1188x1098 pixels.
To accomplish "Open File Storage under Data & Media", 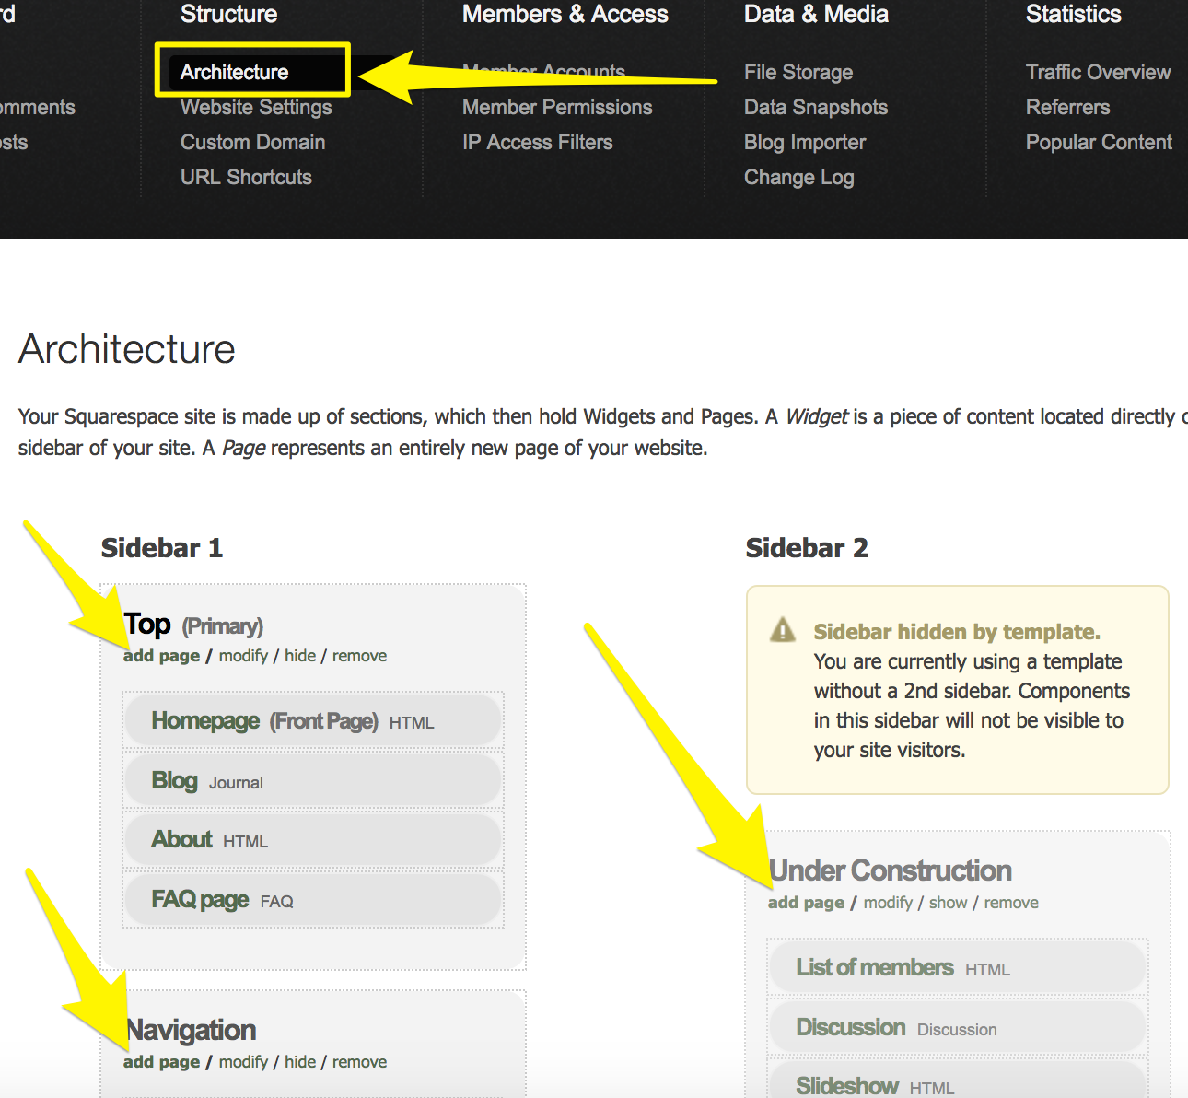I will click(x=798, y=72).
